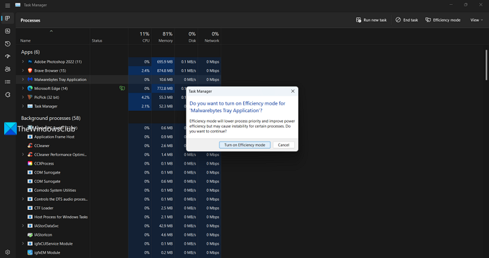The height and width of the screenshot is (258, 489).
Task: Click the Processes page heading
Action: pos(30,20)
